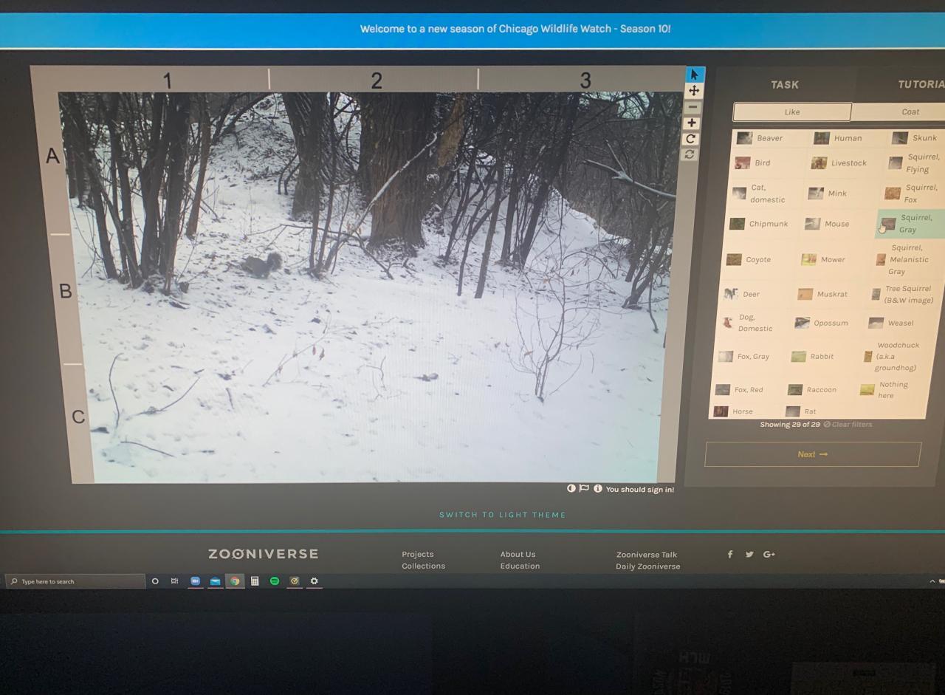Viewport: 945px width, 695px height.
Task: Open the About Us footer link
Action: point(518,554)
